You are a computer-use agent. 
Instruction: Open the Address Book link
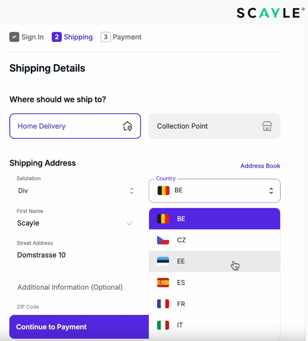(x=260, y=166)
